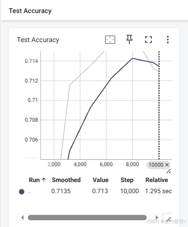Toggle full size mode for the chart
The width and height of the screenshot is (188, 227).
149,40
